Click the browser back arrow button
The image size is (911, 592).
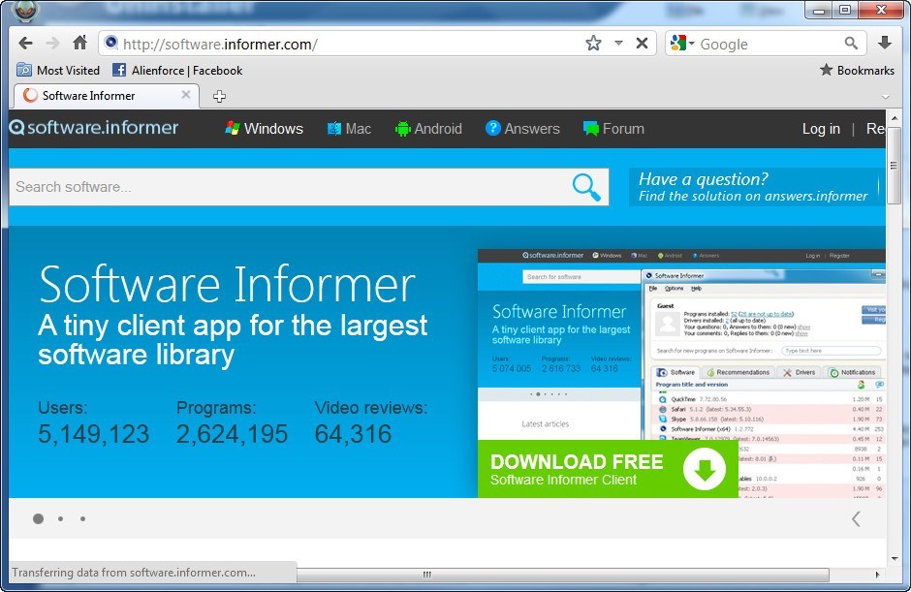tap(25, 44)
